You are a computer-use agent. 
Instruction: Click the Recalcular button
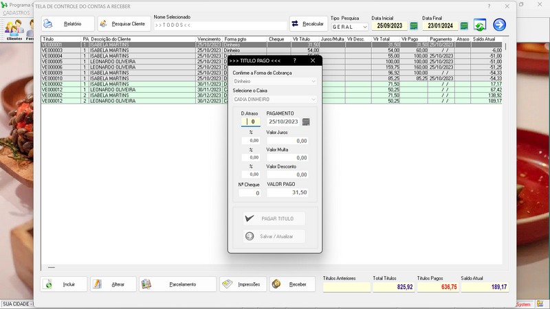308,24
